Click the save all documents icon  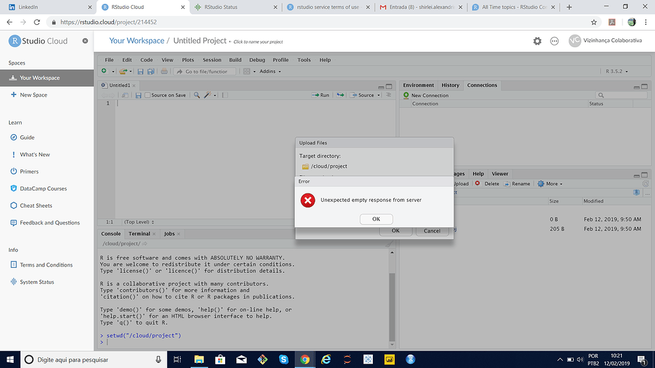pos(151,72)
